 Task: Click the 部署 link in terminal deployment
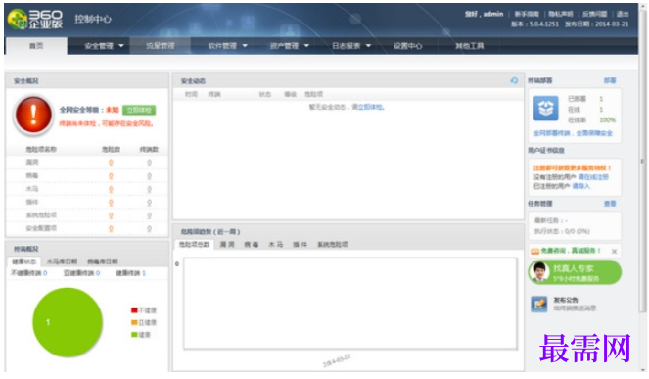tap(610, 80)
